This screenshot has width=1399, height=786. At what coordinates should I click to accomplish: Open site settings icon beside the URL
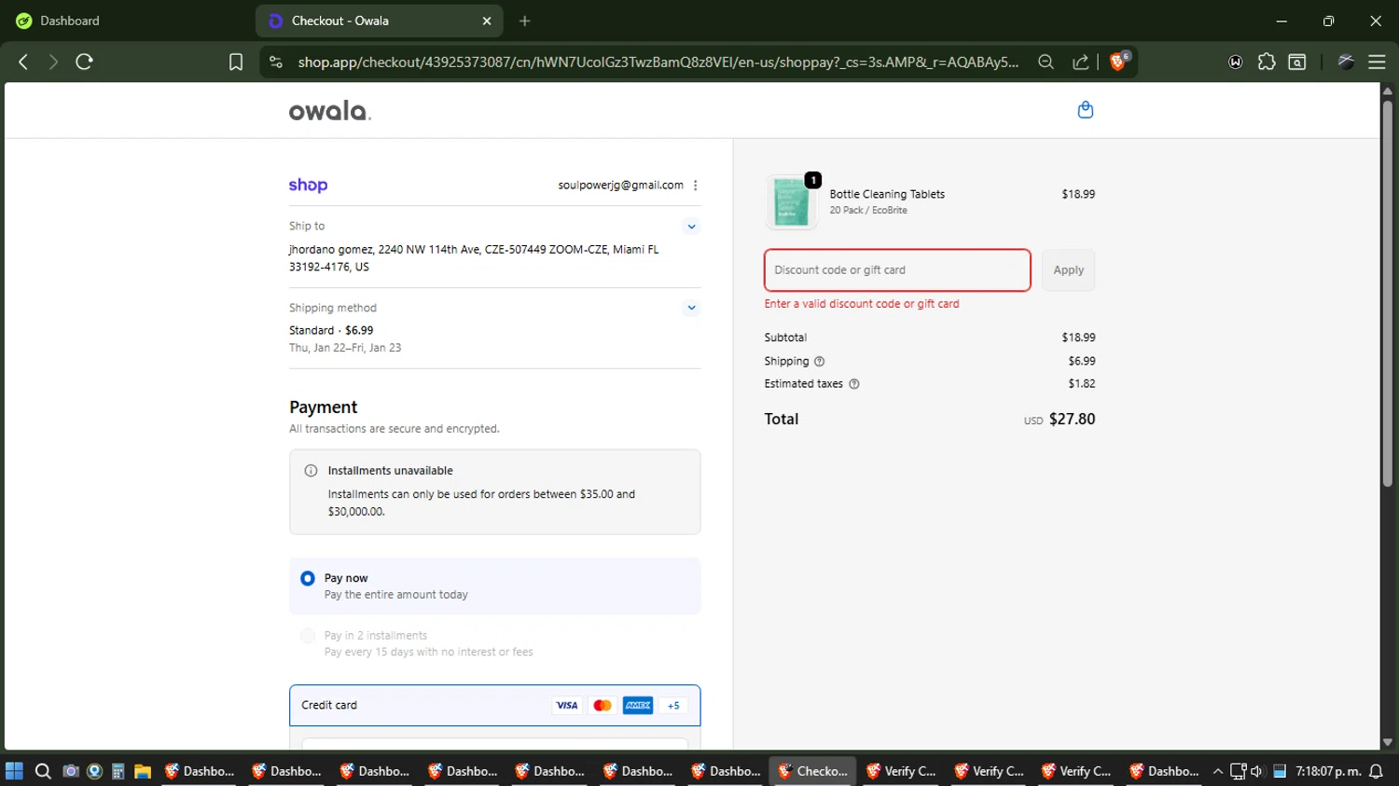(x=275, y=62)
